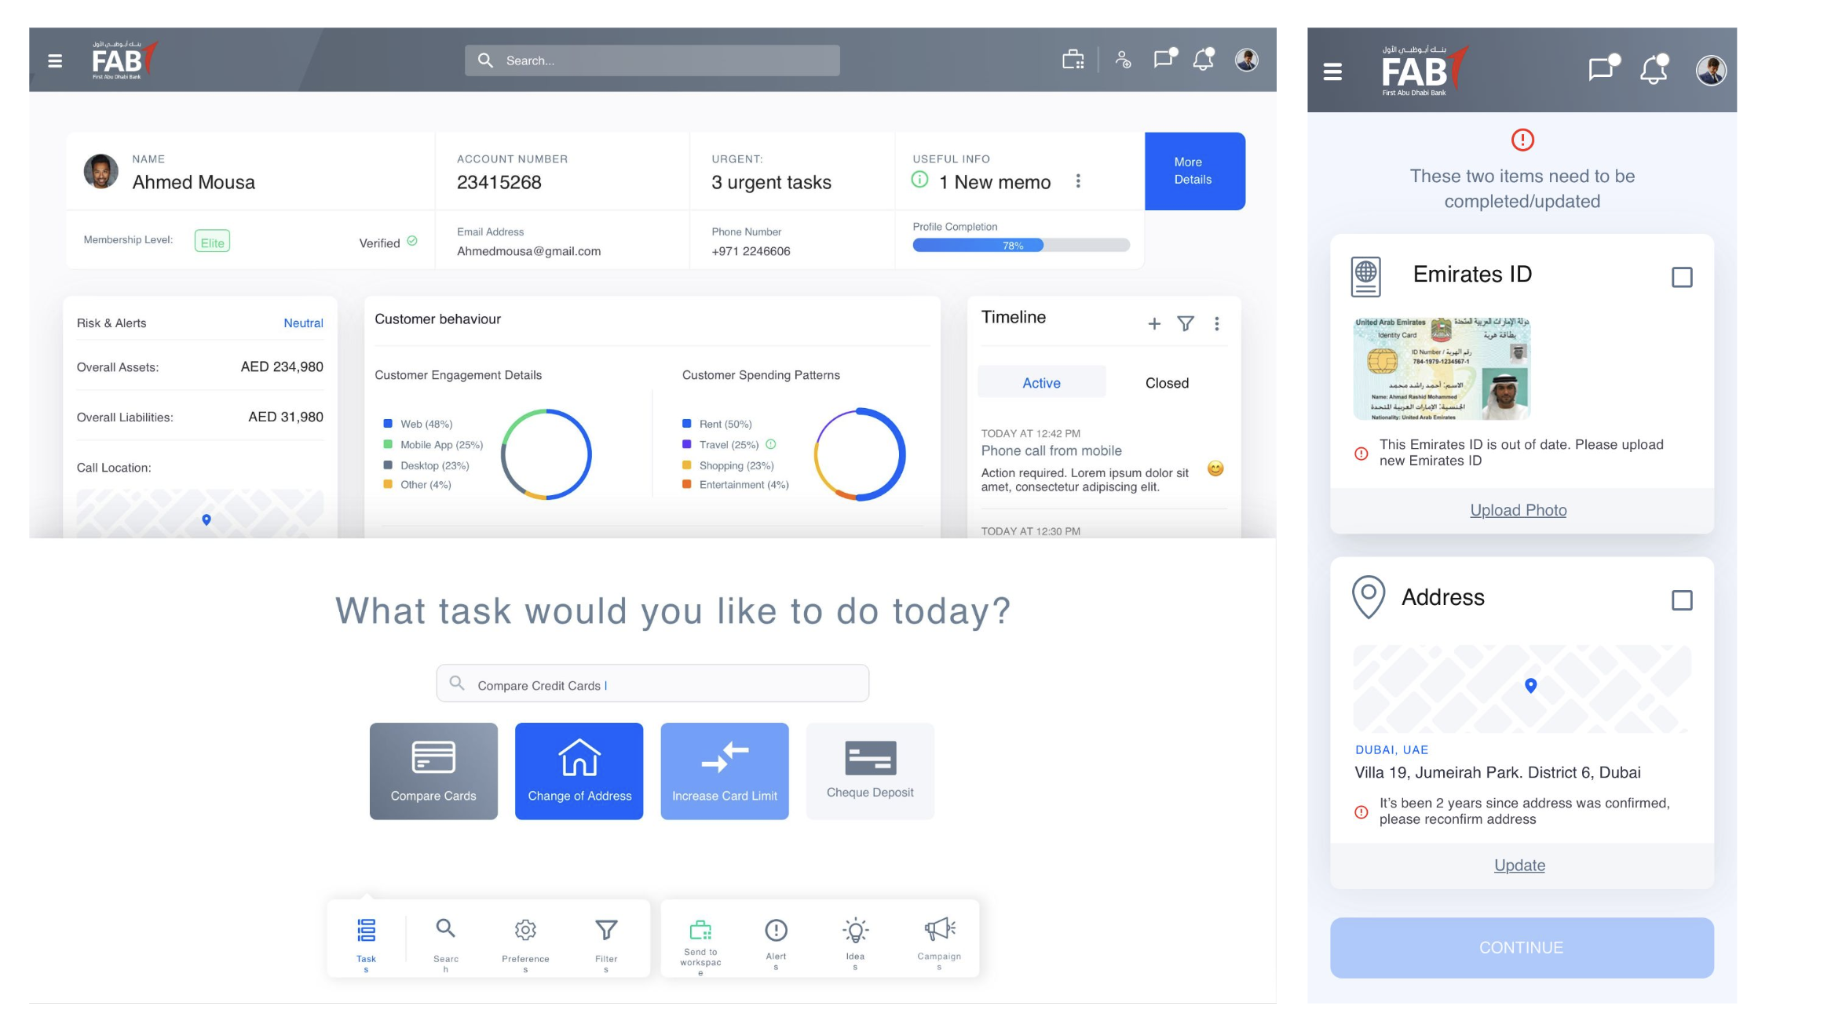Viewport: 1842px width, 1028px height.
Task: Check the Address checkbox
Action: (1682, 600)
